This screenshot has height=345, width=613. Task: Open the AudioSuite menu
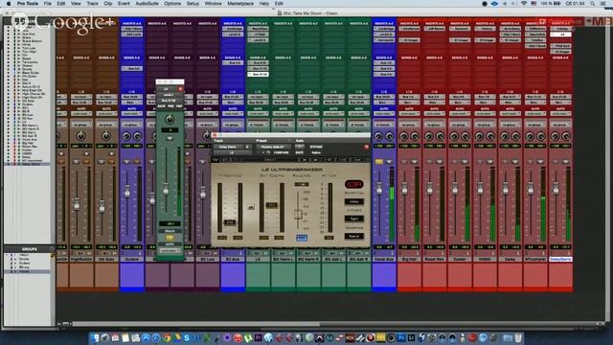click(147, 4)
